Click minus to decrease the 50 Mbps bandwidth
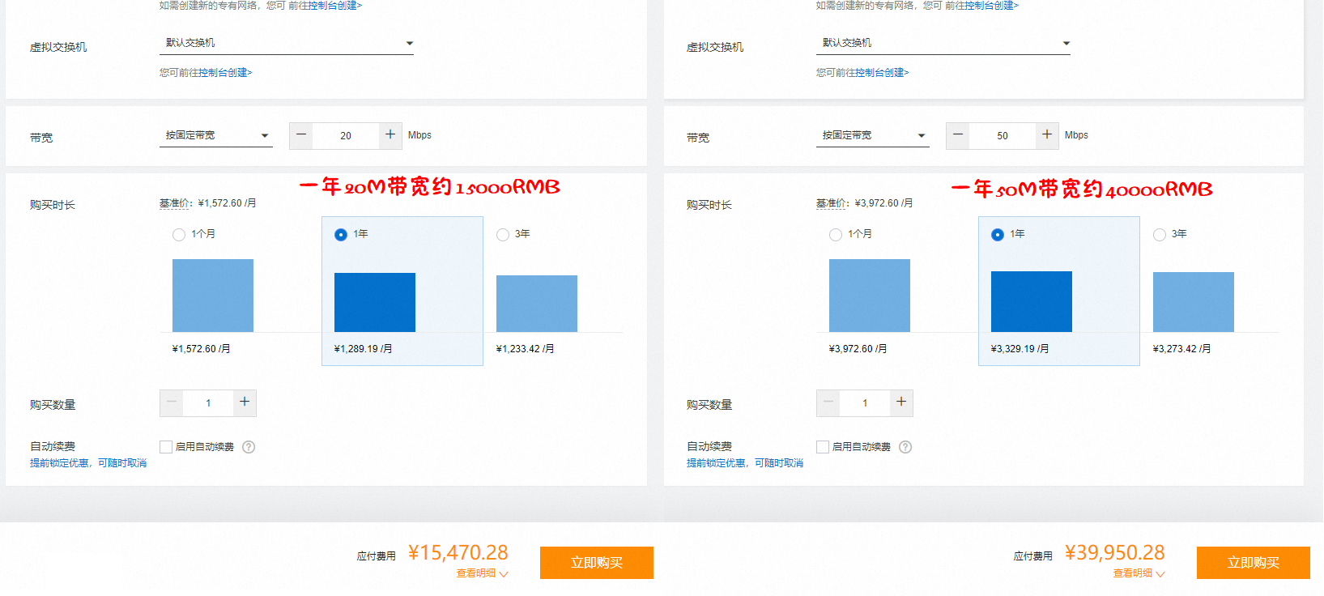This screenshot has height=596, width=1324. pyautogui.click(x=958, y=135)
